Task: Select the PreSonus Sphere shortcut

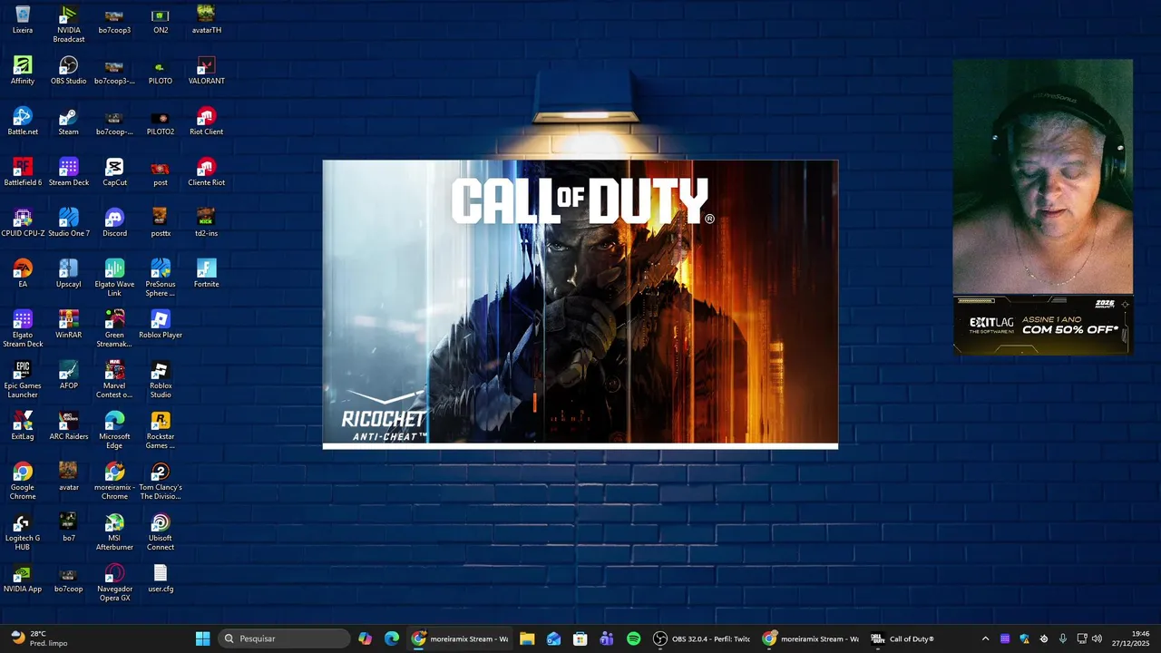Action: [161, 278]
